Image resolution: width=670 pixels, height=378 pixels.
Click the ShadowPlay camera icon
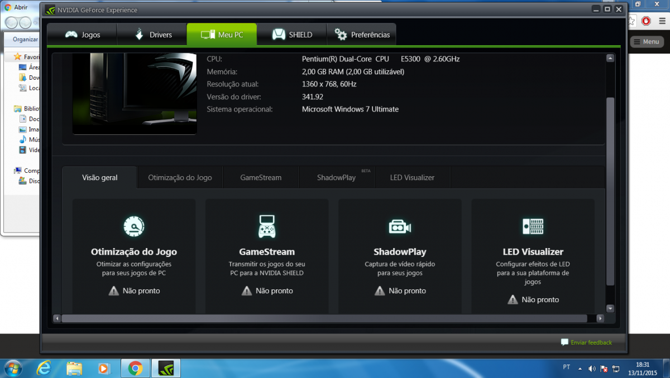click(x=400, y=226)
